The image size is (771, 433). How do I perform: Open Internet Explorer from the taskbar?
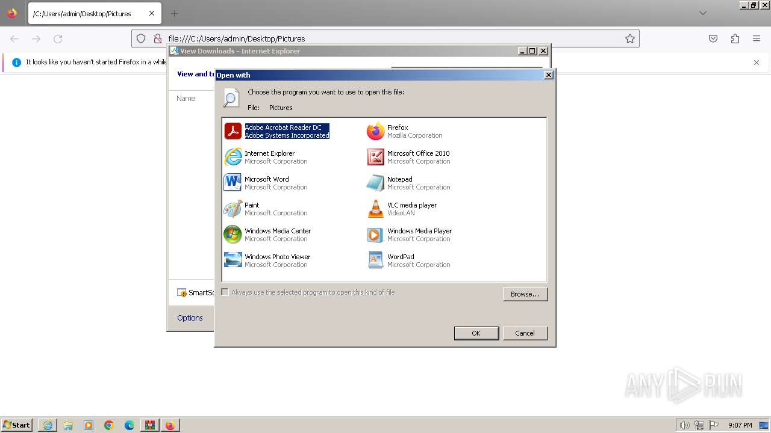(x=48, y=425)
